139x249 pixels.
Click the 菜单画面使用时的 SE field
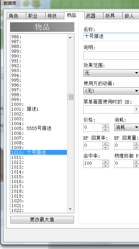tap(109, 109)
